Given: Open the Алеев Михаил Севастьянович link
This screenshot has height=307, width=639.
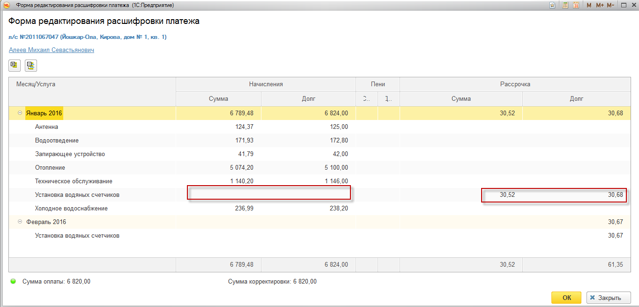Looking at the screenshot, I should coord(52,50).
